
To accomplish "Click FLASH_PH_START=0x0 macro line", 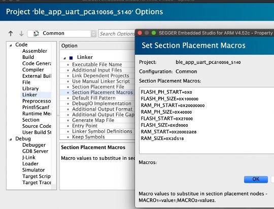I will (x=166, y=92).
